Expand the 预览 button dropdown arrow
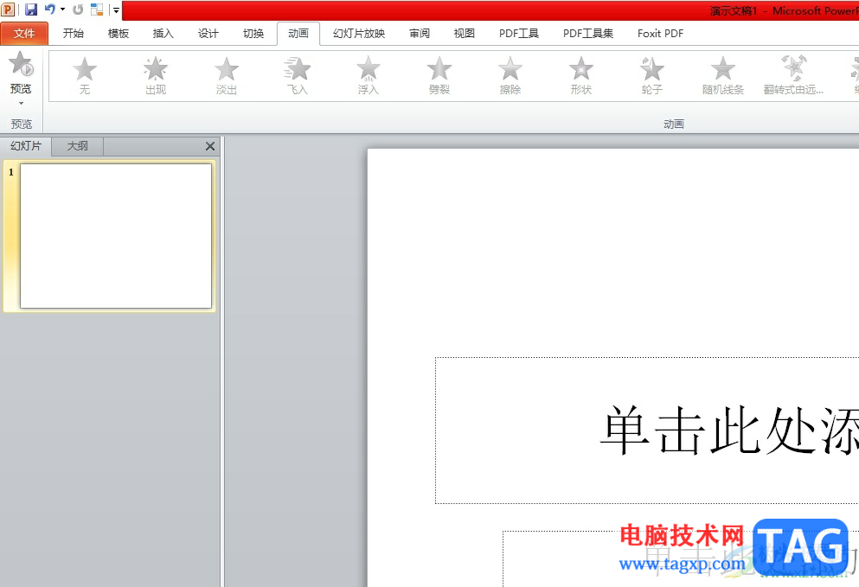 pyautogui.click(x=21, y=103)
